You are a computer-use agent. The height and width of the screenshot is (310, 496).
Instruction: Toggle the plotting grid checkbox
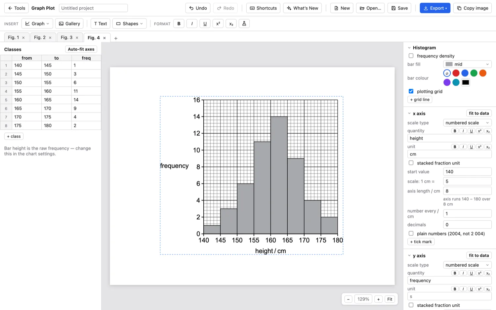click(x=411, y=91)
